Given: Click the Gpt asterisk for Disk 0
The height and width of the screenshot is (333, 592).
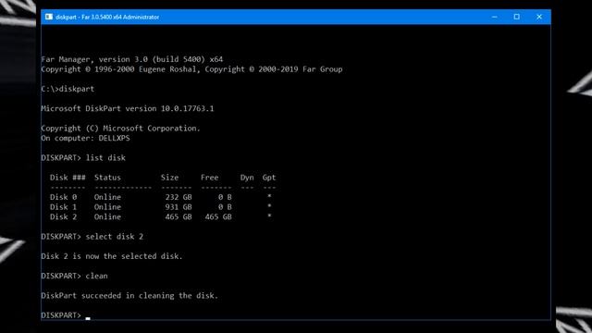Looking at the screenshot, I should (x=269, y=196).
